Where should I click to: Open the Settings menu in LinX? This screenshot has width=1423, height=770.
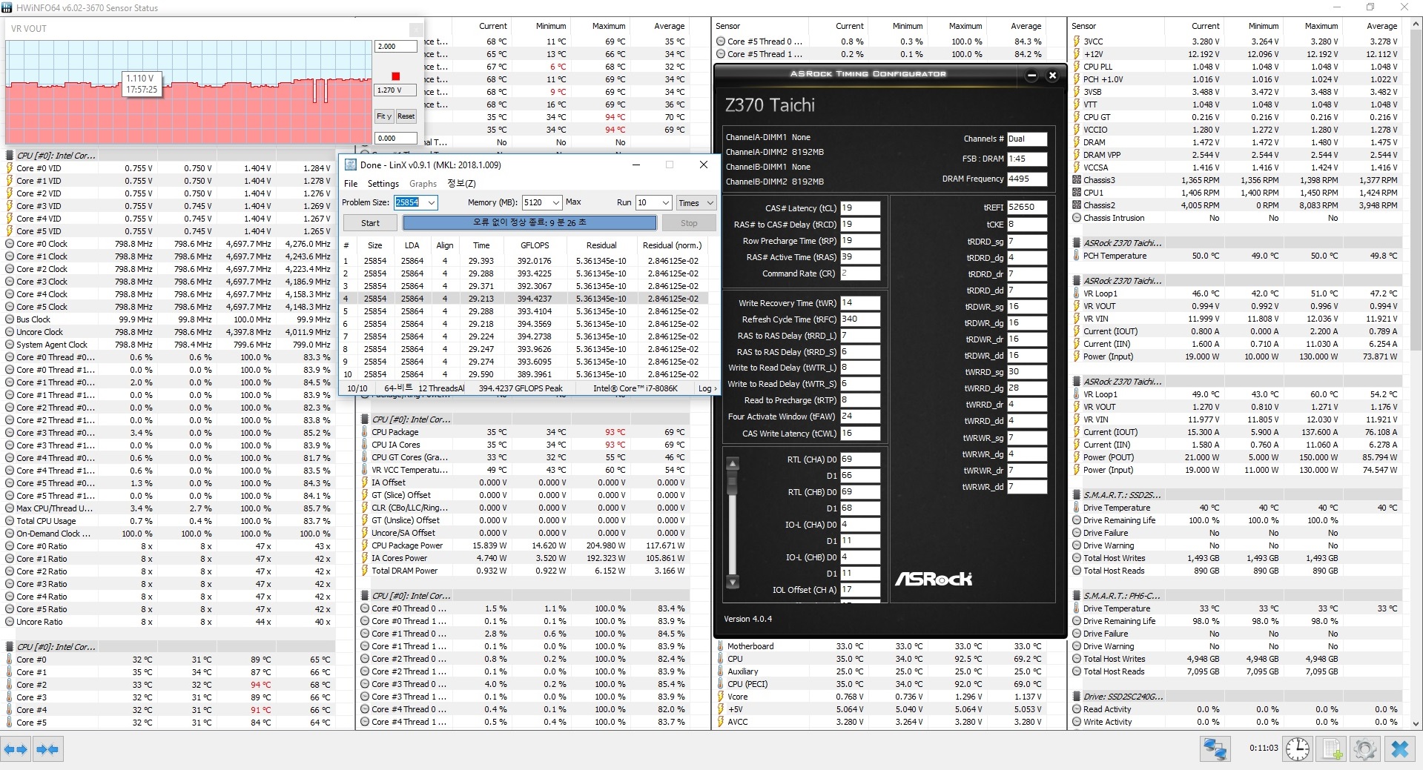[x=383, y=184]
